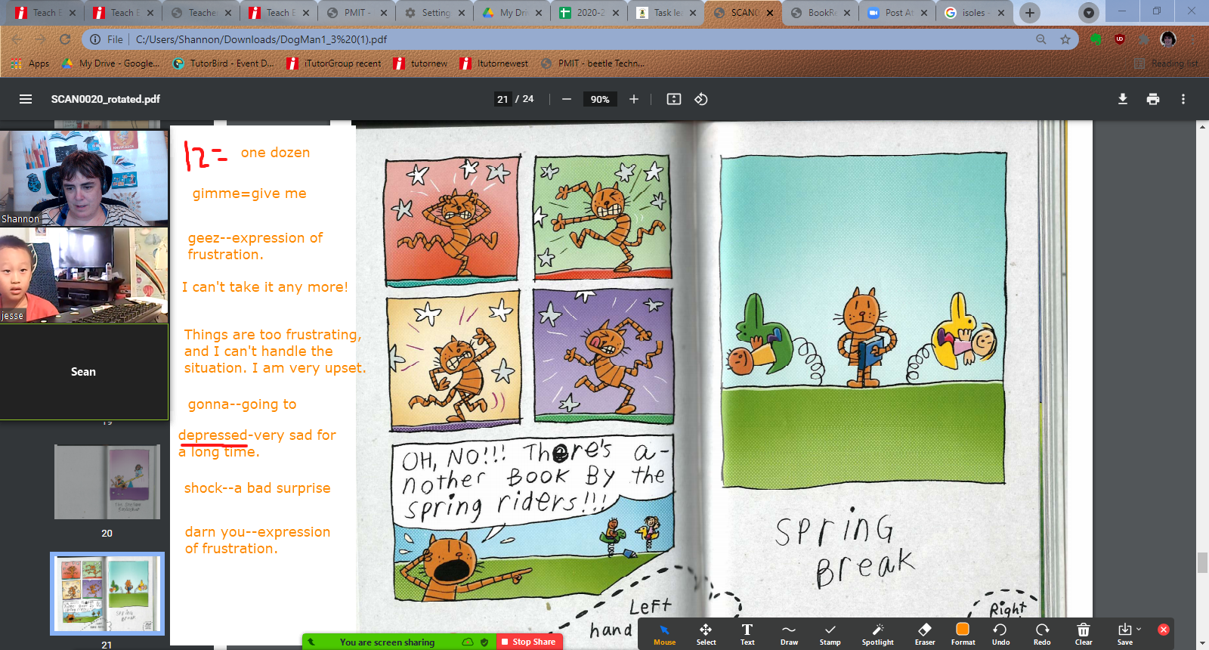
Task: Choose the Select annotation tool
Action: tap(706, 634)
